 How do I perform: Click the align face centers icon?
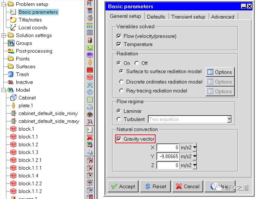pos(90,190)
